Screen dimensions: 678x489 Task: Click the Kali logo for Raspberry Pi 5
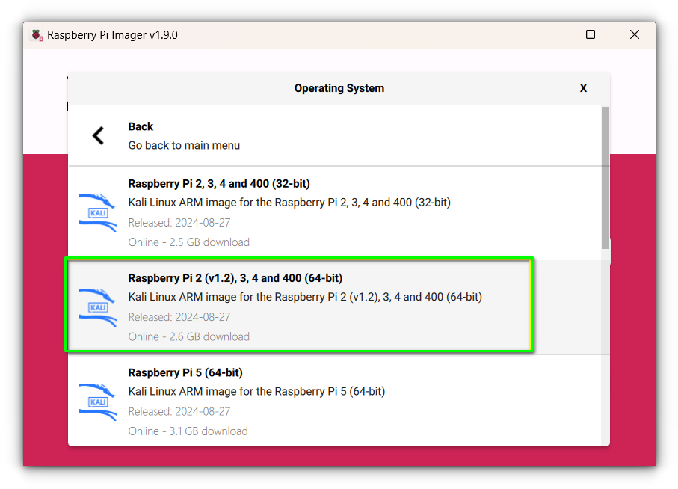[98, 402]
